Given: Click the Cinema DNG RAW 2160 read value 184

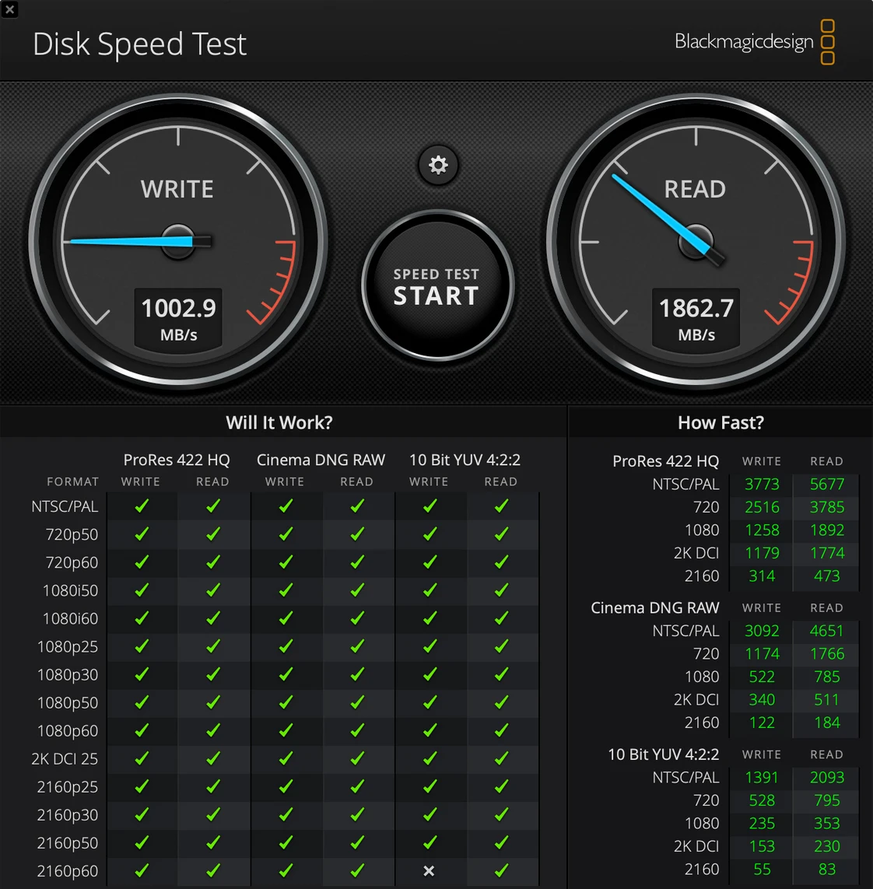Looking at the screenshot, I should [x=826, y=723].
